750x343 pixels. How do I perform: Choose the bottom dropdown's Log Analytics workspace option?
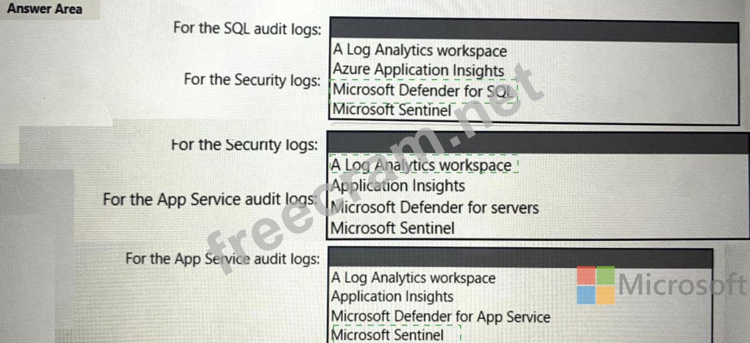(413, 278)
